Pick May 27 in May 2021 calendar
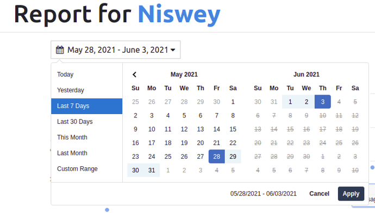 201,156
